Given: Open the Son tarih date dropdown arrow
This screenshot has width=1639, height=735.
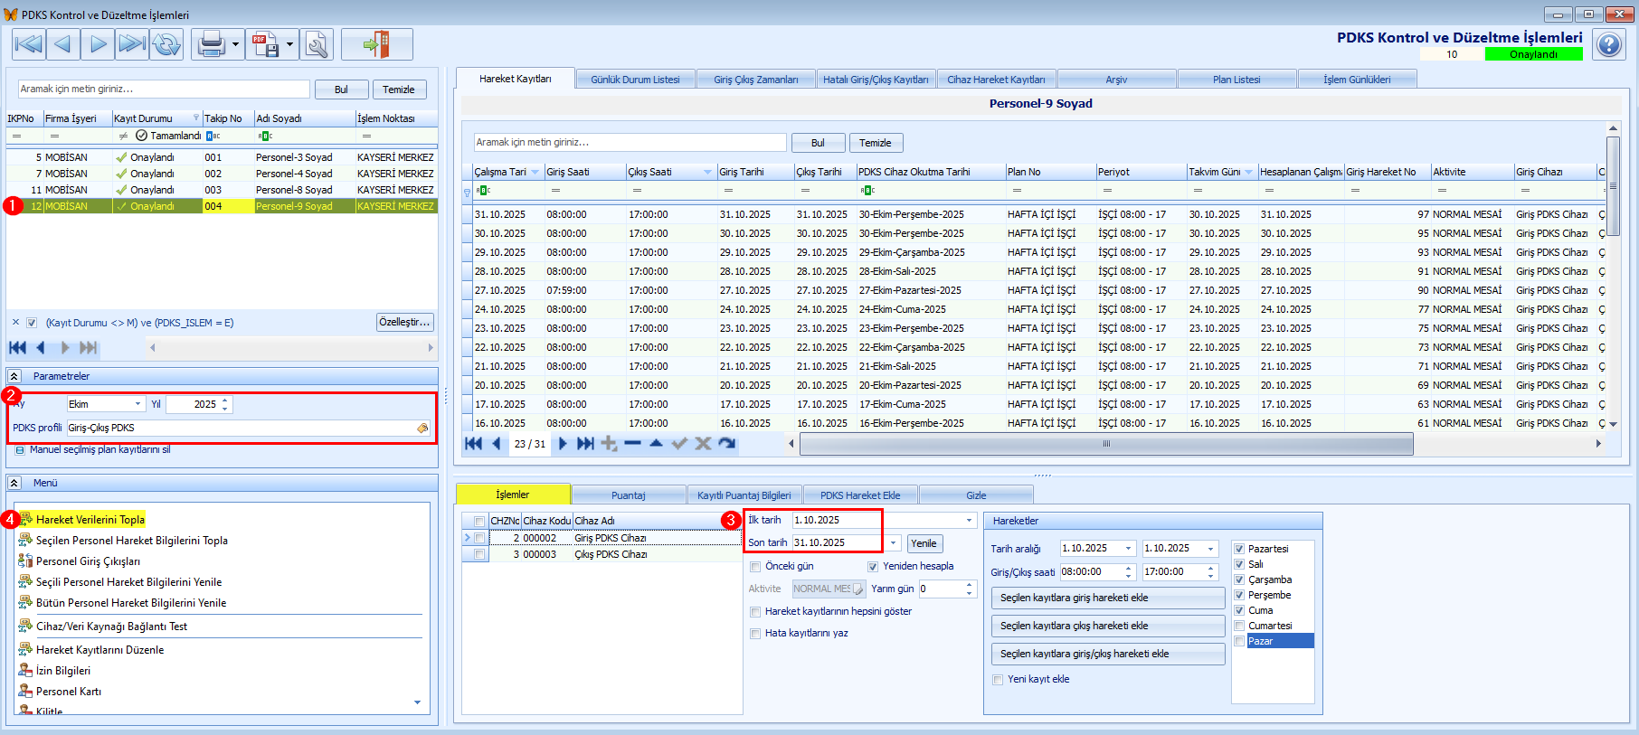Looking at the screenshot, I should [893, 543].
